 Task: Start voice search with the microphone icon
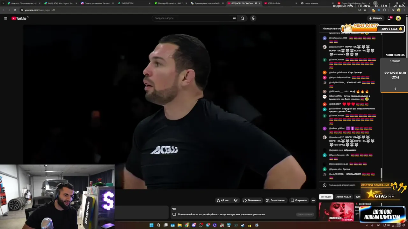(x=253, y=18)
